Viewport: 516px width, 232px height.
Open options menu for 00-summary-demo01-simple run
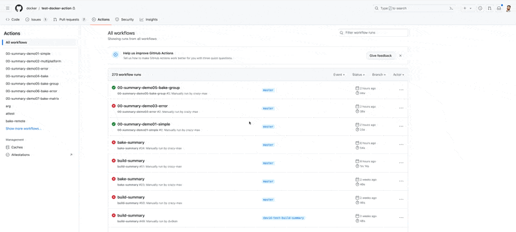[401, 126]
